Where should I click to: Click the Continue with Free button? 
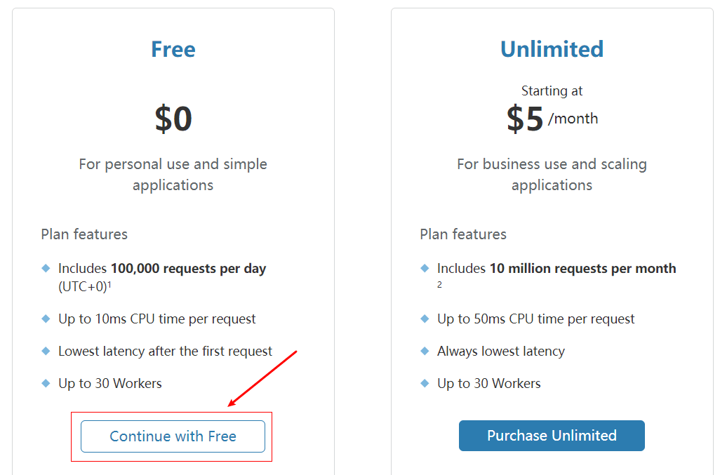point(173,436)
